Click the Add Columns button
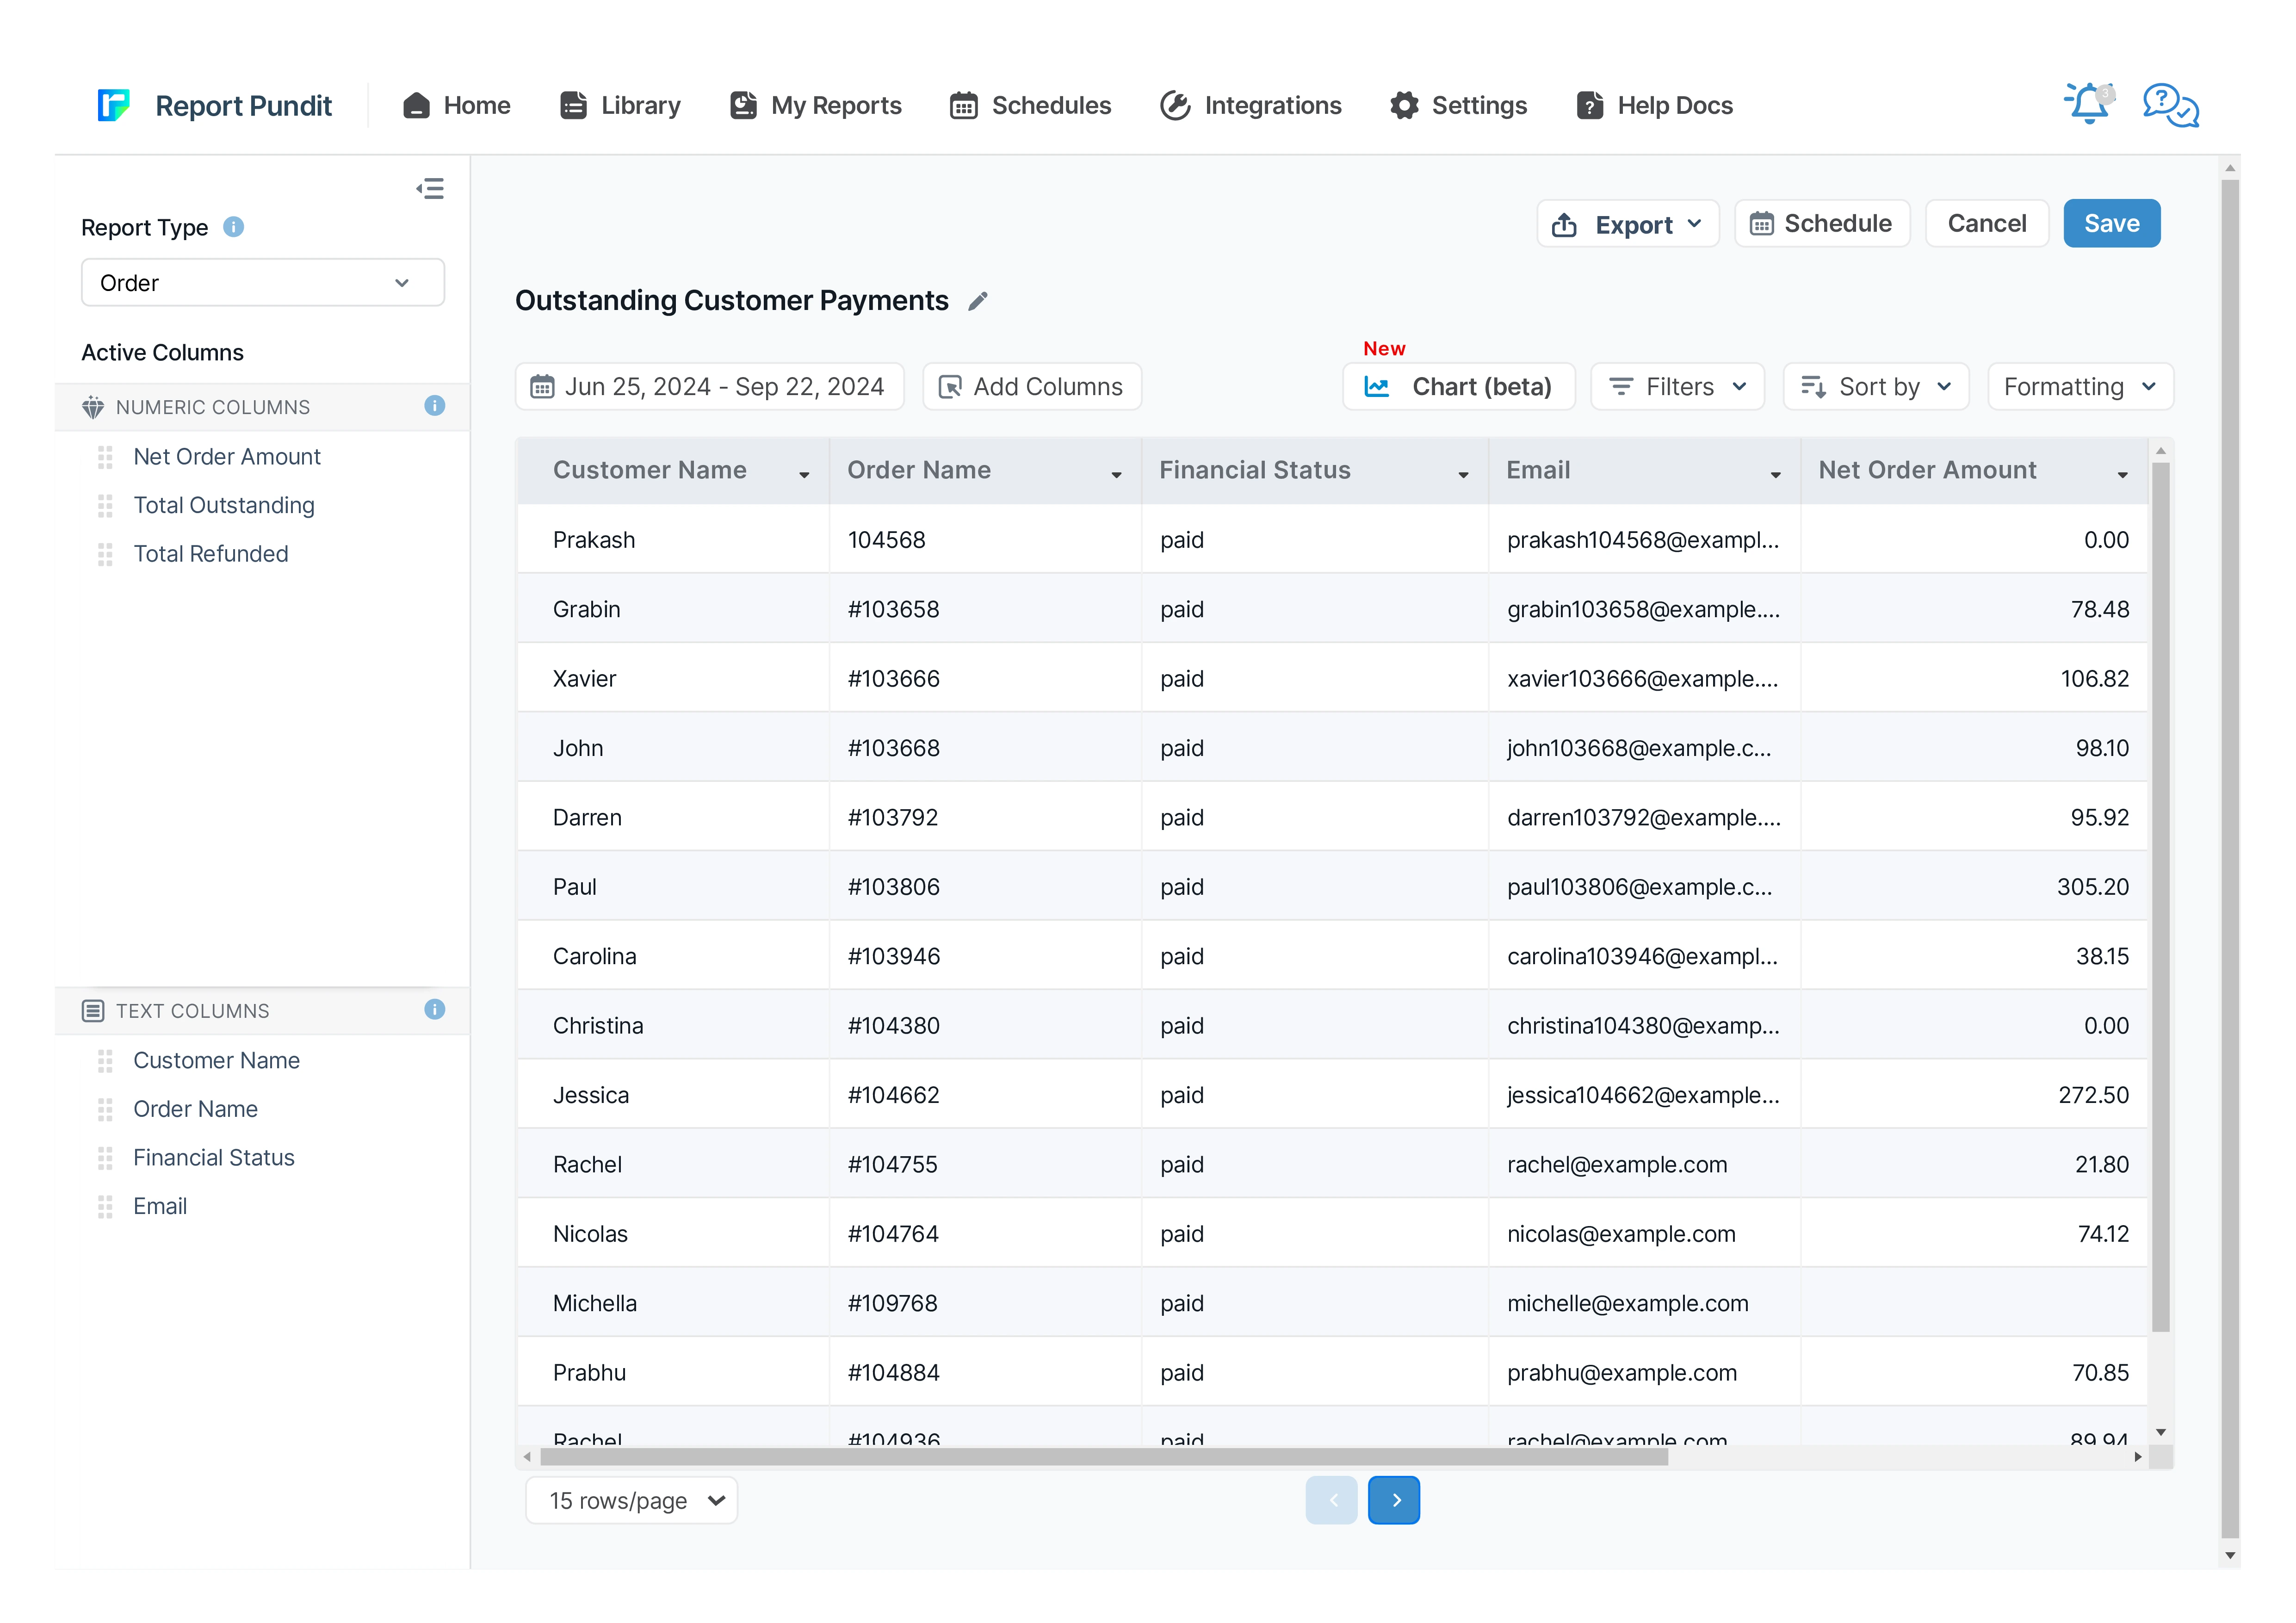The image size is (2296, 1623). coord(1032,387)
